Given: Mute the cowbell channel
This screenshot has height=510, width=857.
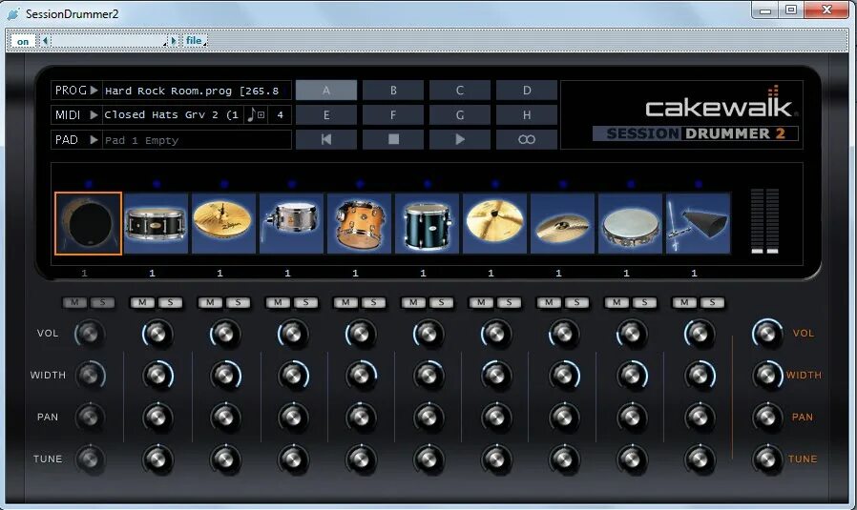Looking at the screenshot, I should pos(685,302).
